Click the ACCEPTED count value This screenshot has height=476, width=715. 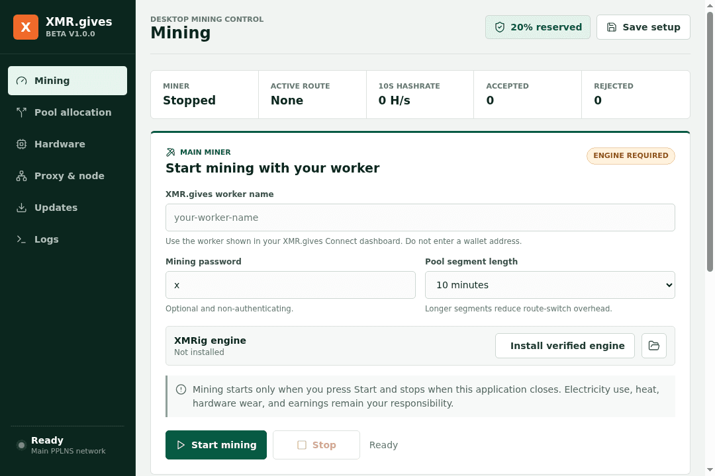(x=490, y=100)
